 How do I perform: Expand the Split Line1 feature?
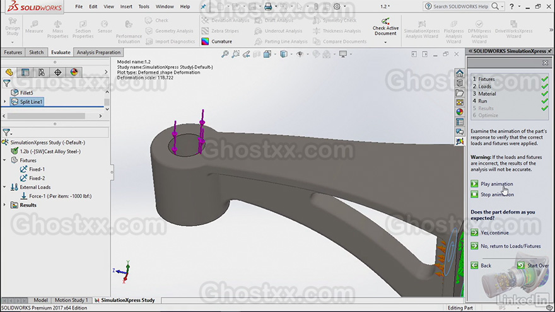(5, 102)
